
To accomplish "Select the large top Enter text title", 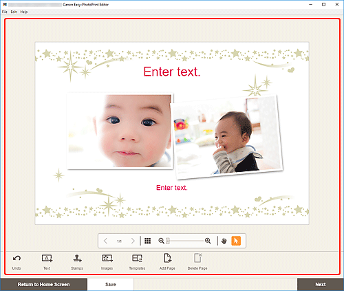I will (172, 72).
